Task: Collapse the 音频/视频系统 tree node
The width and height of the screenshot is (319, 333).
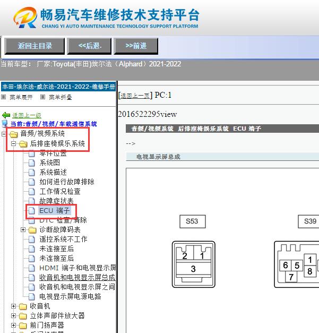Action: (4, 134)
